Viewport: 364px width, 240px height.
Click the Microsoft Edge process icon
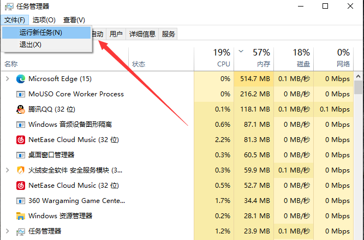pyautogui.click(x=21, y=79)
